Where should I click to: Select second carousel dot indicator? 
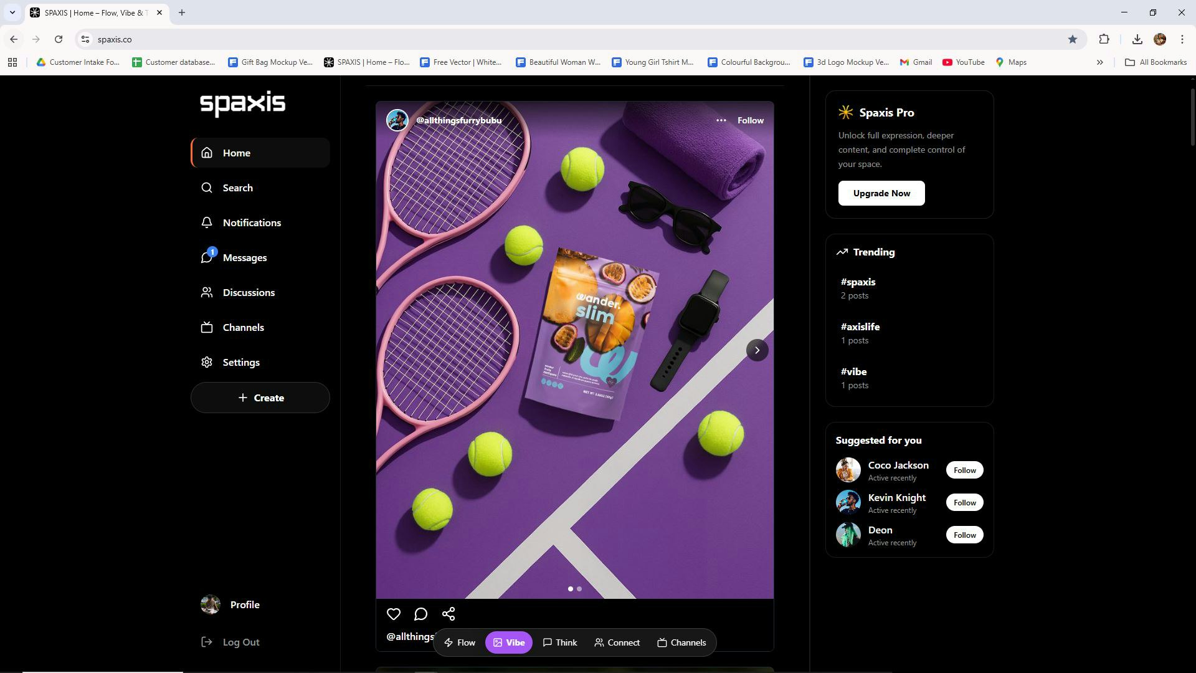pos(579,588)
